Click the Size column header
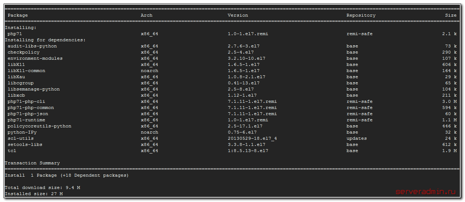465x202 pixels. pos(451,15)
